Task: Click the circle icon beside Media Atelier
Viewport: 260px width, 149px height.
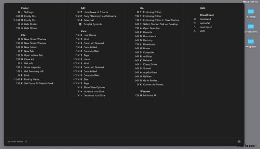Action: click(x=26, y=142)
